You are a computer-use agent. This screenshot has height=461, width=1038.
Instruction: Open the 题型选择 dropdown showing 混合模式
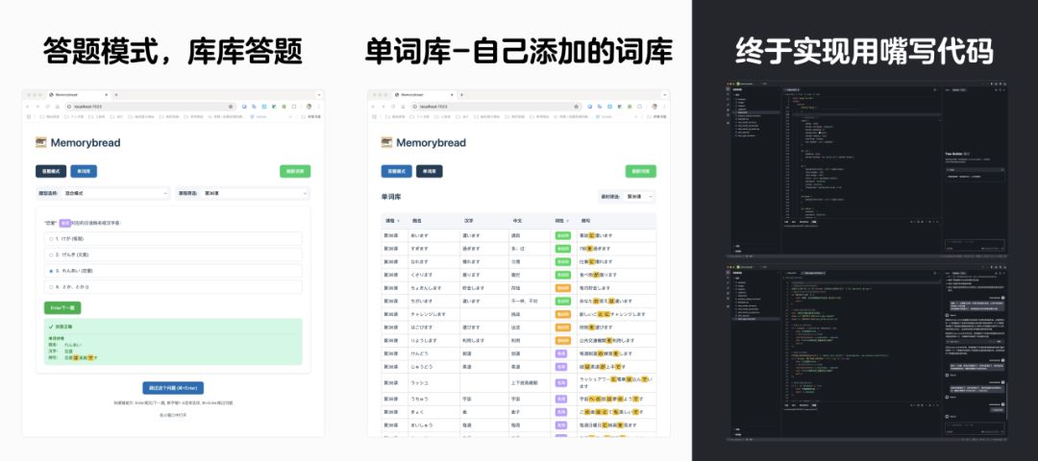click(x=115, y=193)
